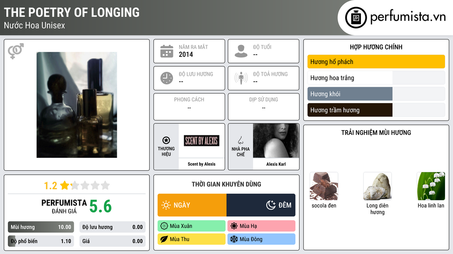Click the Hương hổ phách accord bar

point(376,62)
